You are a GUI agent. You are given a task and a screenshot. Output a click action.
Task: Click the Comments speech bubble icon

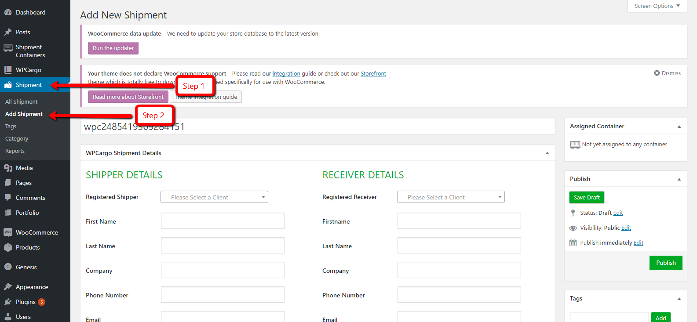tap(8, 198)
